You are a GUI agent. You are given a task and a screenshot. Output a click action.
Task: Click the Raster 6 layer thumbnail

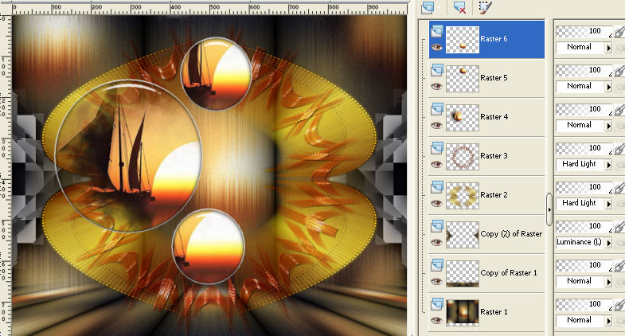[463, 40]
